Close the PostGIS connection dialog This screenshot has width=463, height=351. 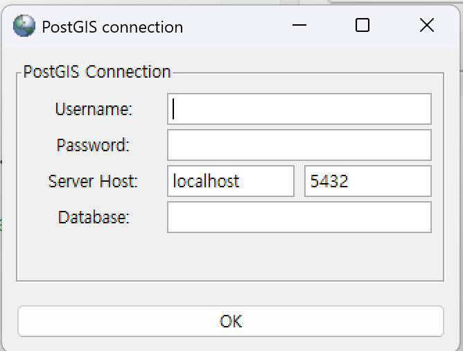tap(427, 26)
